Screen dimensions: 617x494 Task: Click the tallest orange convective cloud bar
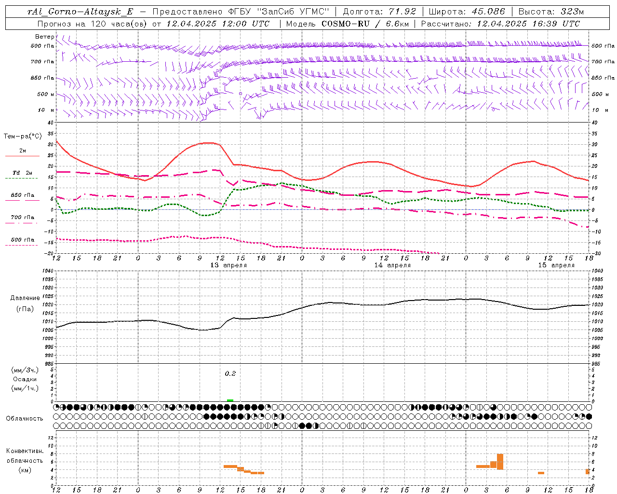(500, 462)
